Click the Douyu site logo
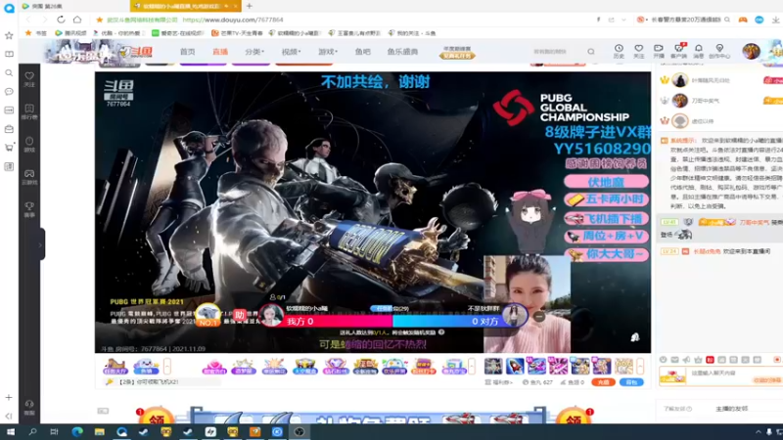Viewport: 783px width, 440px height. point(136,51)
